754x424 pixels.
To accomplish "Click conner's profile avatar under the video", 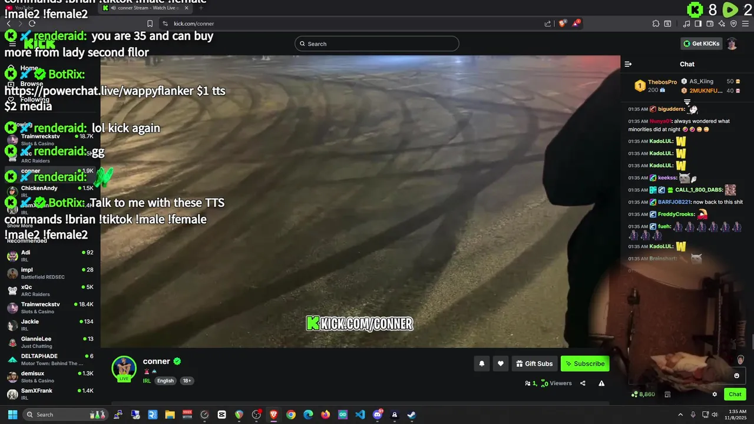I will click(x=124, y=369).
